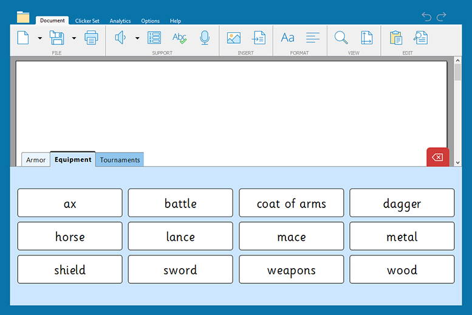The image size is (472, 315).
Task: Click the Print icon in the File group
Action: tap(91, 38)
